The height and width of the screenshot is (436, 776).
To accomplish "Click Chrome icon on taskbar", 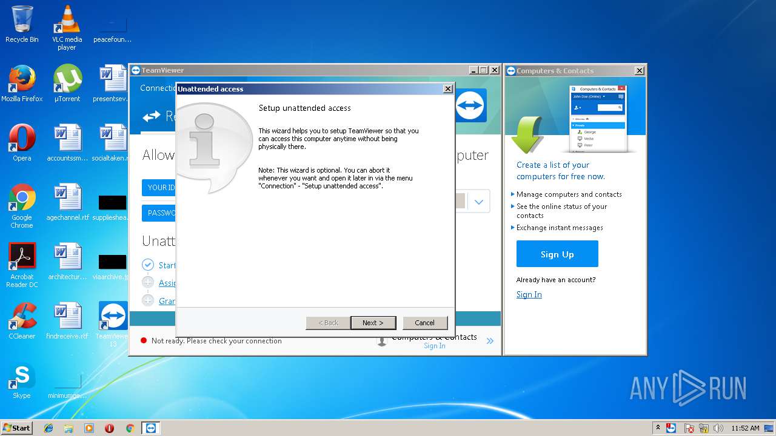I will (x=130, y=428).
